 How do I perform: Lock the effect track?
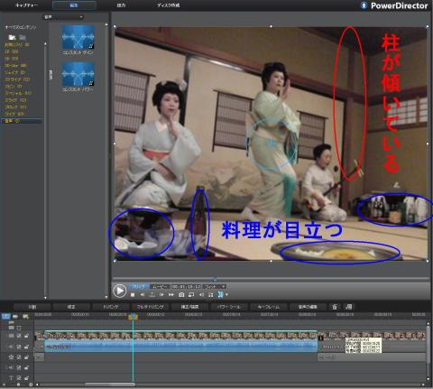point(26,357)
